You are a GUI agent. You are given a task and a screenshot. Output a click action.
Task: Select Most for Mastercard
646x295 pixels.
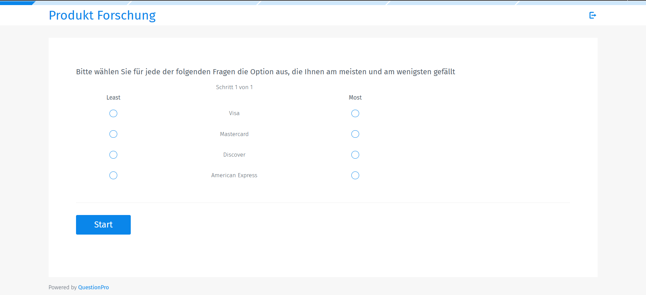(355, 134)
